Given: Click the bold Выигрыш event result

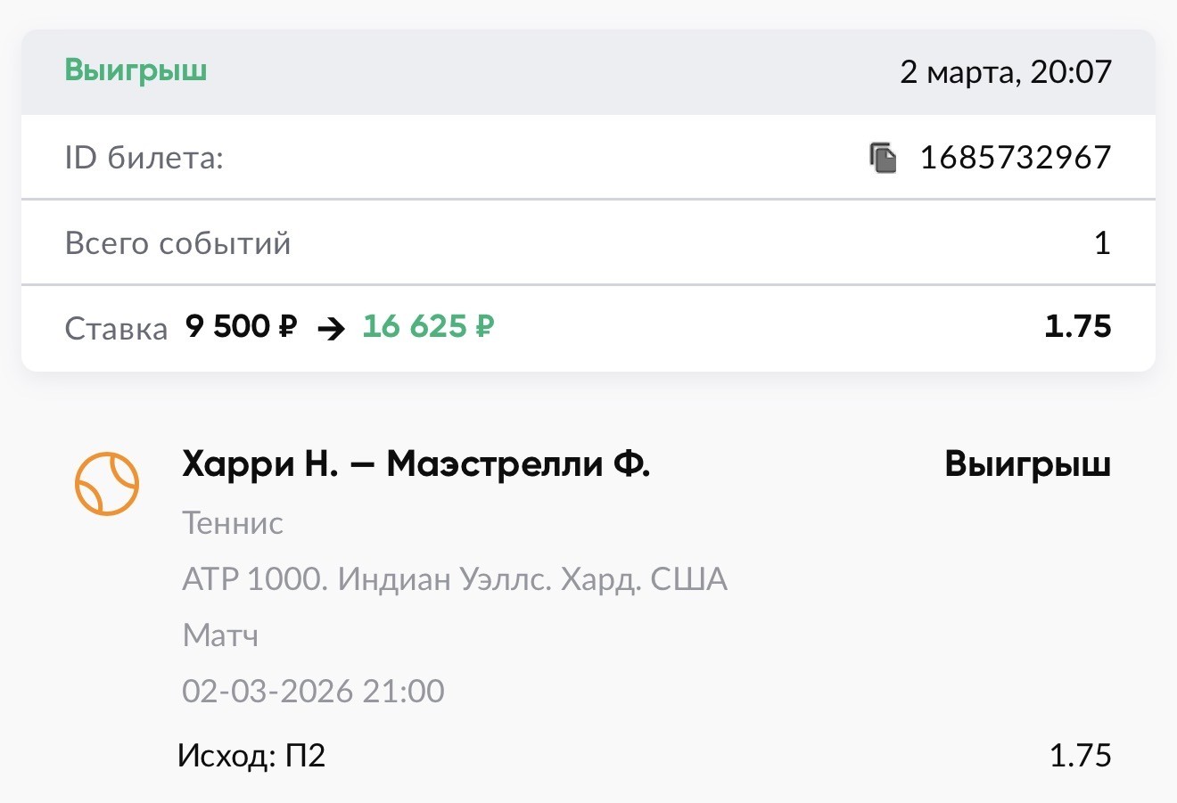Looking at the screenshot, I should click(1027, 464).
